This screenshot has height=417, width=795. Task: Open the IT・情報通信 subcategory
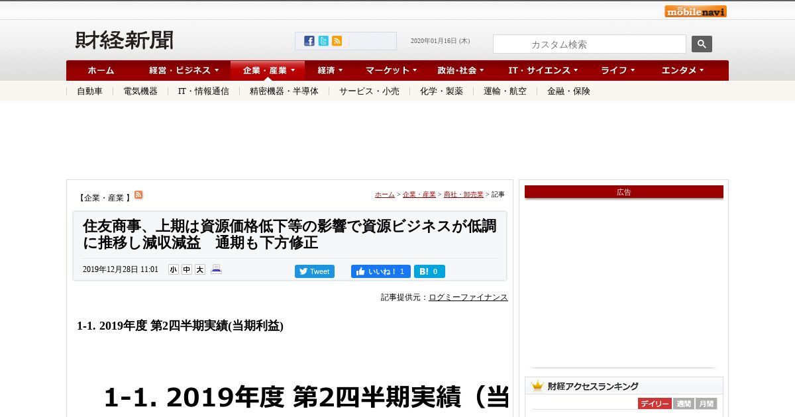tap(203, 91)
